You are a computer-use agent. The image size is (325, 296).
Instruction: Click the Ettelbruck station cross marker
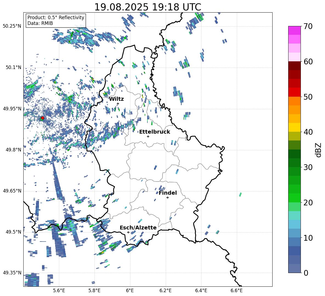pos(148,136)
